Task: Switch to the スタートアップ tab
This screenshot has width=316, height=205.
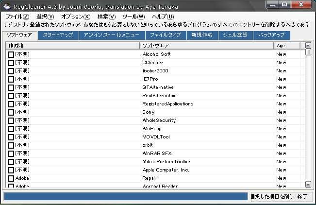Action: point(58,35)
